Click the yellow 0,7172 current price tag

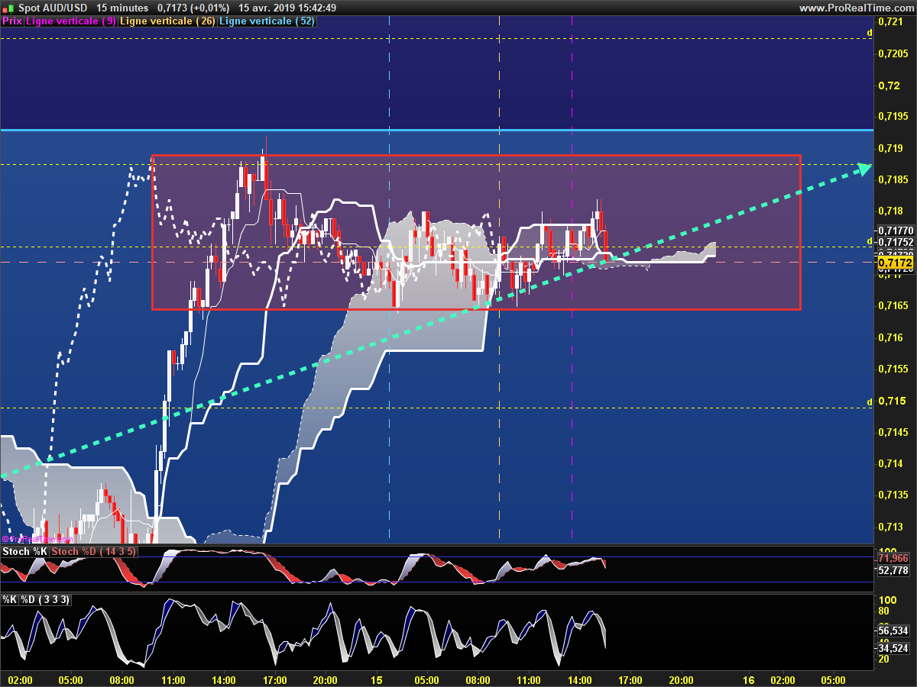[895, 263]
